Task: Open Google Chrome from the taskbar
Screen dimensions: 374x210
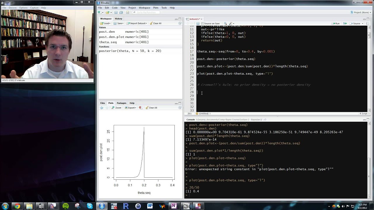Action: click(x=17, y=206)
